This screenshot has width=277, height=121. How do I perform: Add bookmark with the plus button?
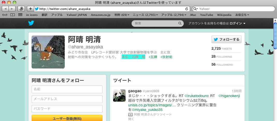[30, 9]
